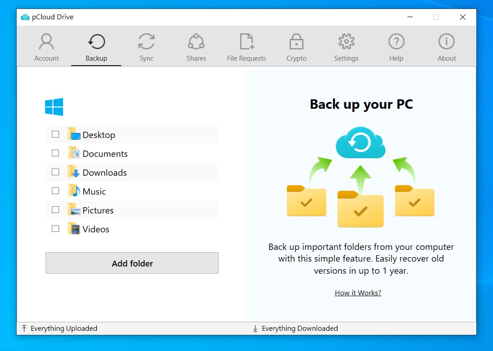Screen dimensions: 493x351
Task: Click the Documents folder icon
Action: (x=74, y=153)
